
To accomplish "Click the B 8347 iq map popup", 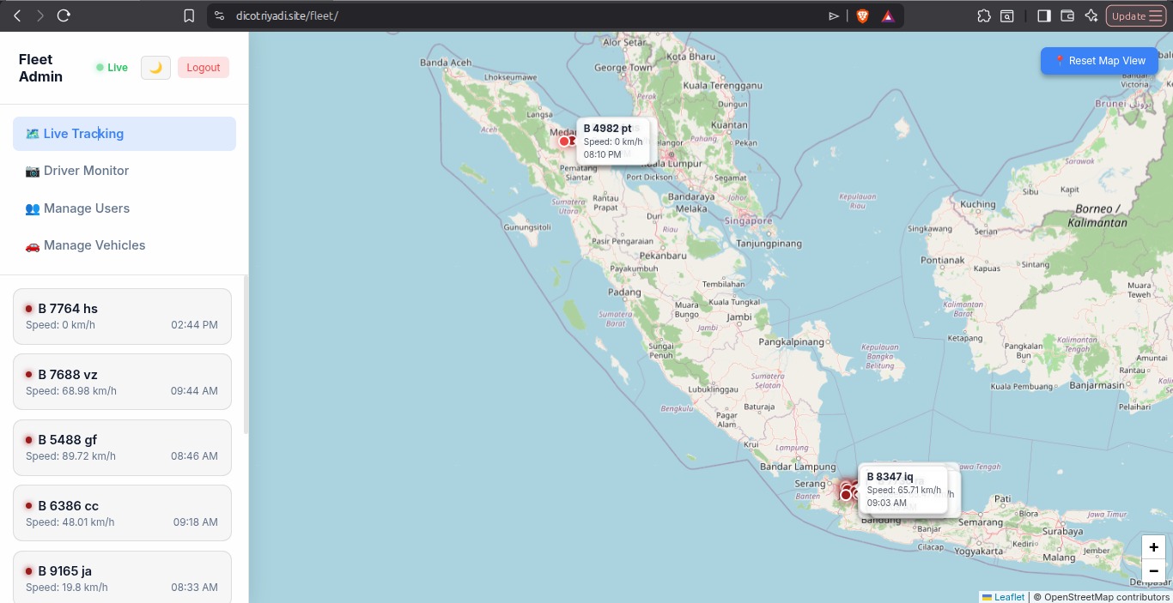I will (903, 490).
